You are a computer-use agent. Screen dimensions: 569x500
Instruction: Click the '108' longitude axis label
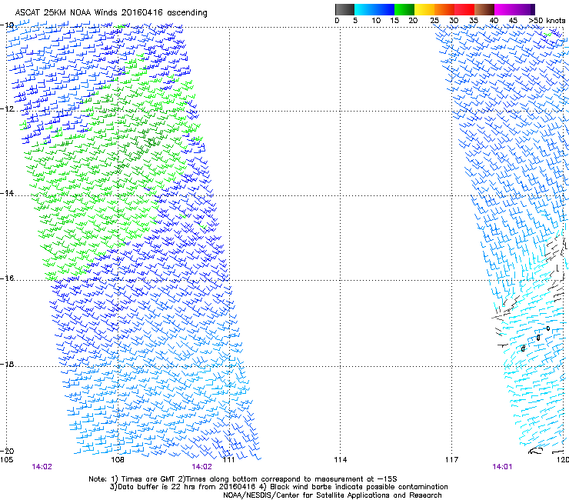pos(118,460)
